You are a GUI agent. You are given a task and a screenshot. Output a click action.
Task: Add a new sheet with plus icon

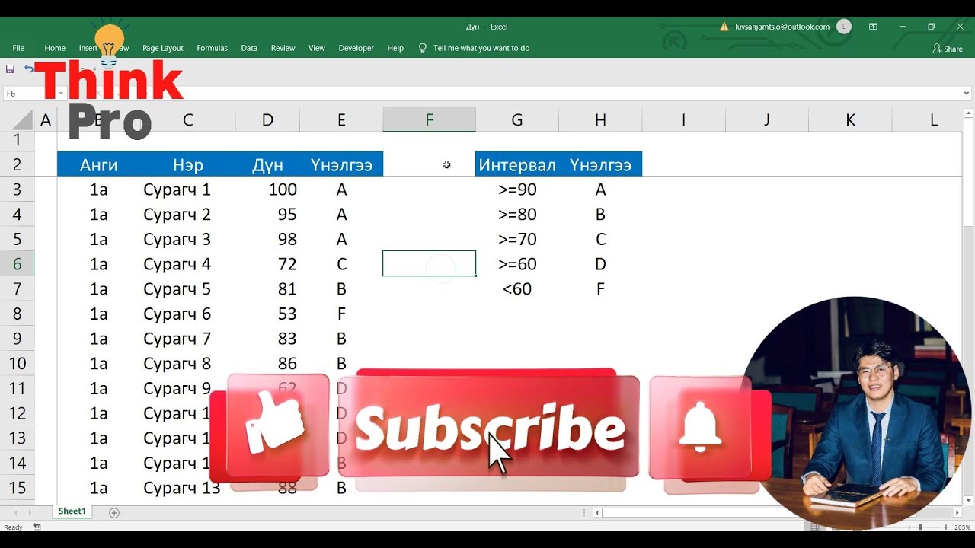[x=114, y=513]
